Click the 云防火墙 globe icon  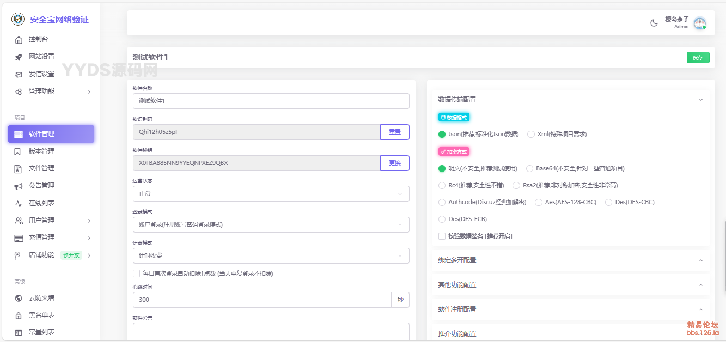pos(19,298)
